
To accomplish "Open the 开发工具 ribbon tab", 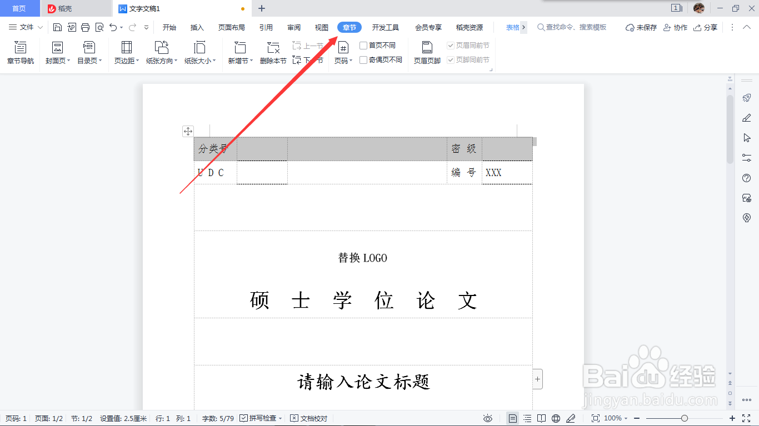I will [386, 27].
